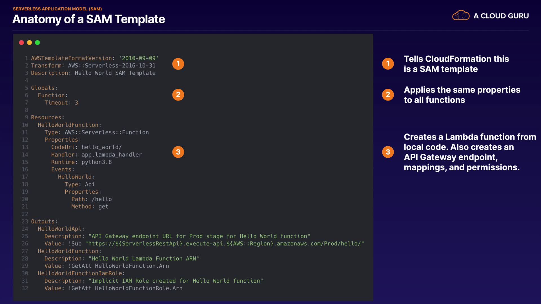Image resolution: width=541 pixels, height=304 pixels.
Task: Click the execute-api URL string in code
Action: click(225, 243)
